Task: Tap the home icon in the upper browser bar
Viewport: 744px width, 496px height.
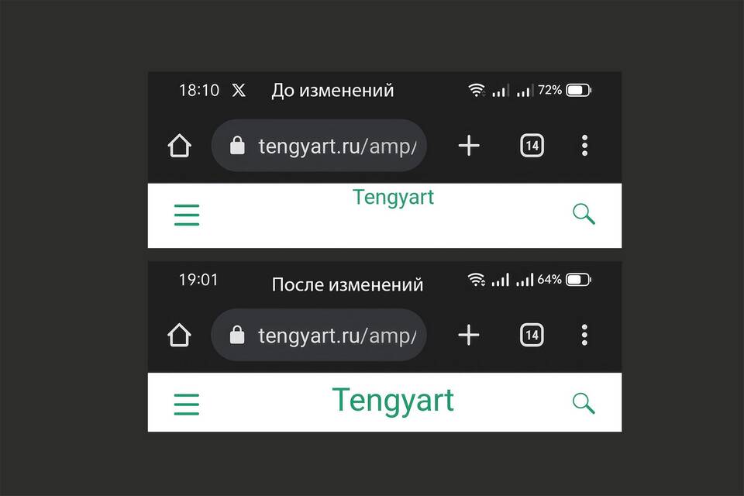Action: [x=179, y=145]
